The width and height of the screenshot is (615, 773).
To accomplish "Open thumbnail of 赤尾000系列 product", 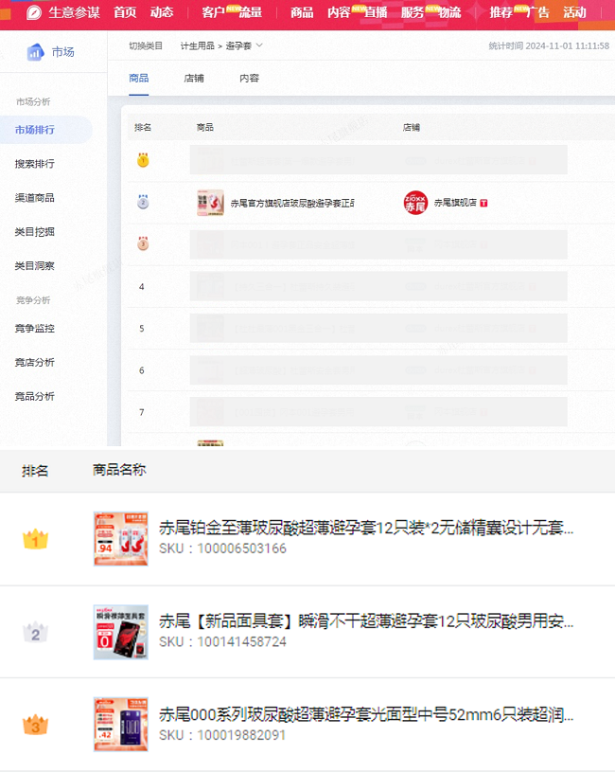I will click(x=121, y=724).
